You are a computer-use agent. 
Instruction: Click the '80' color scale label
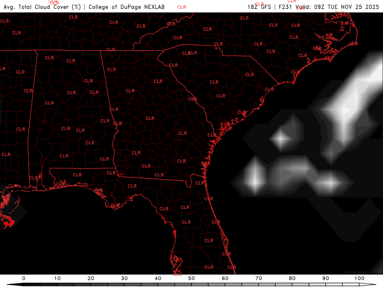[292, 278]
